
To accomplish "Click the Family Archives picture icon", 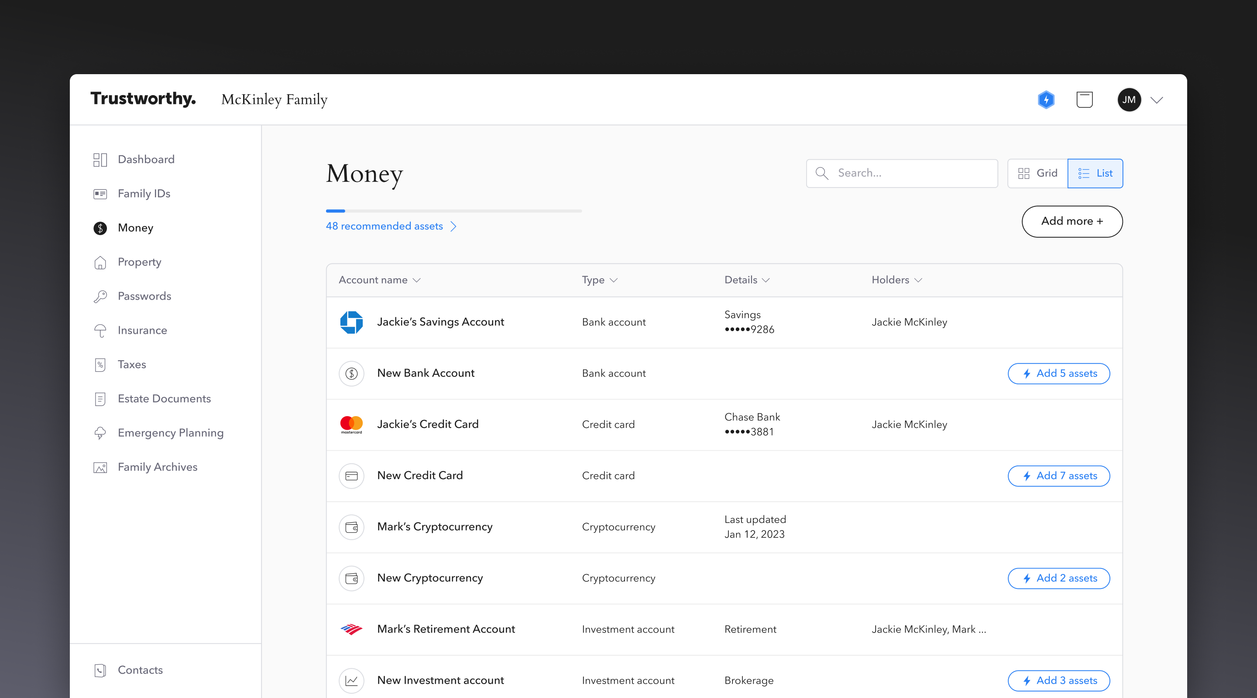I will tap(100, 467).
